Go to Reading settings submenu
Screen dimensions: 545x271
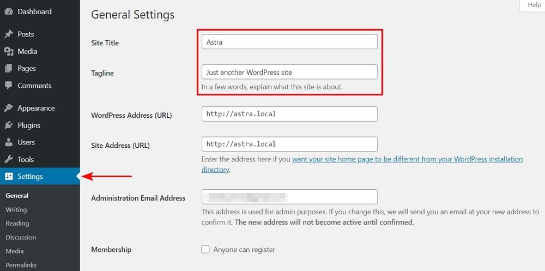point(17,223)
